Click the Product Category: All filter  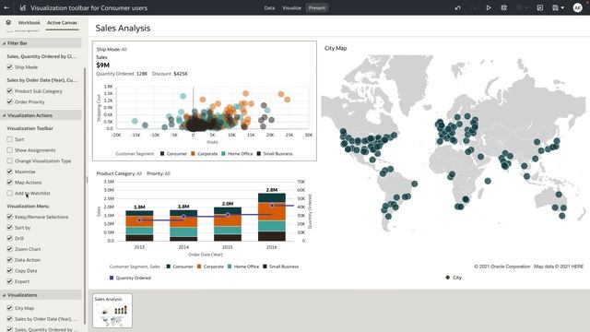tap(119, 173)
